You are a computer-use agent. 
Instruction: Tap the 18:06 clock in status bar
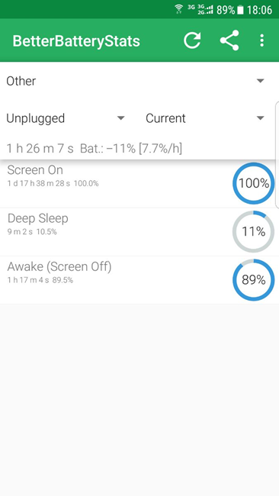point(259,10)
